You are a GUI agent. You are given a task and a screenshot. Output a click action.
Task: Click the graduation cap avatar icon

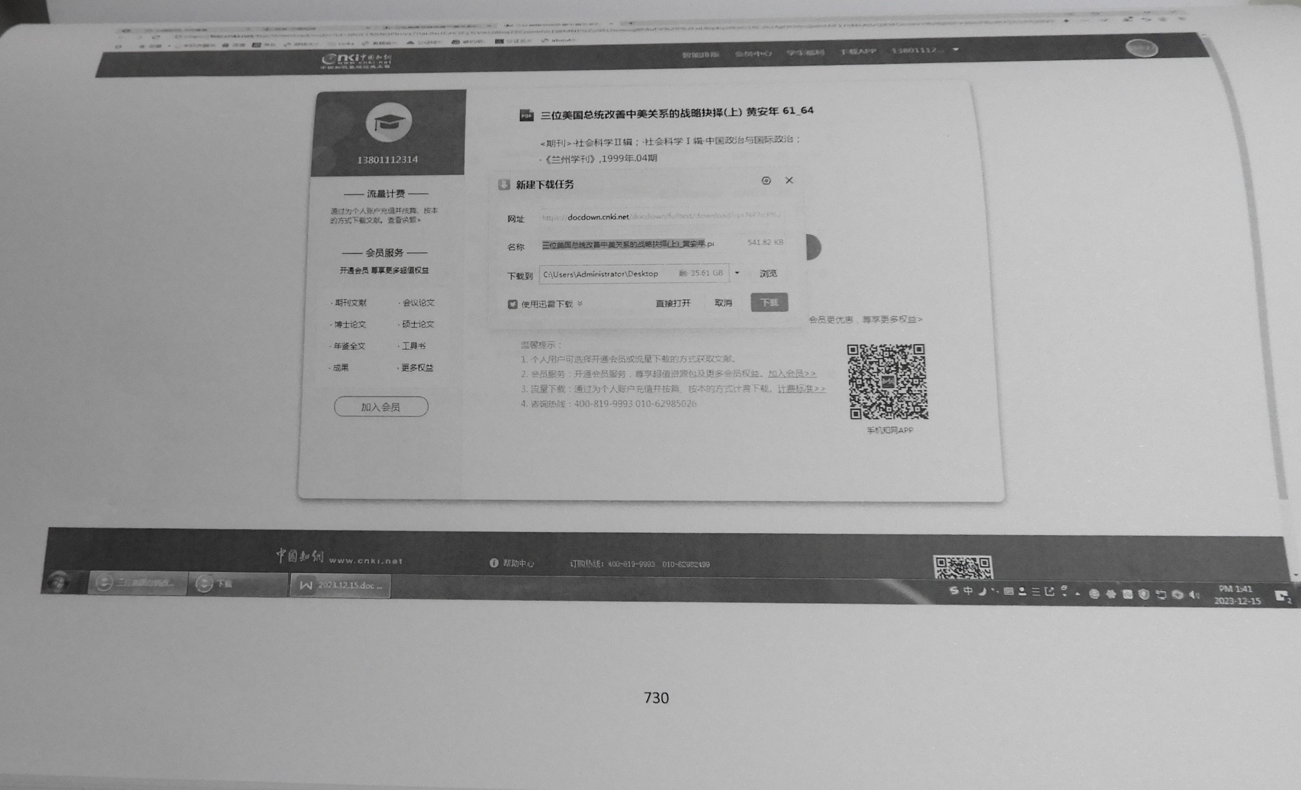pos(389,122)
